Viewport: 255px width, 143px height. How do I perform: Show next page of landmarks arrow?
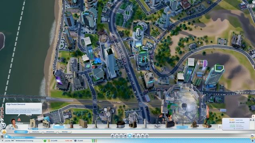click(x=220, y=127)
